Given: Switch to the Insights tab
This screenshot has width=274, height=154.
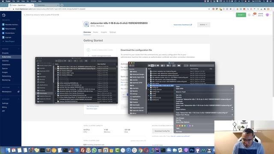Looking at the screenshot, I should [x=104, y=32].
